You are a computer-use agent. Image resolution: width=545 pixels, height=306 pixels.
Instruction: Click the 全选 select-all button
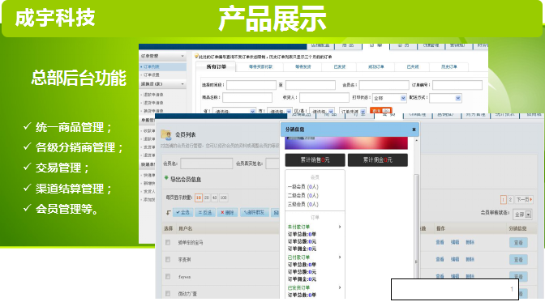tap(182, 212)
